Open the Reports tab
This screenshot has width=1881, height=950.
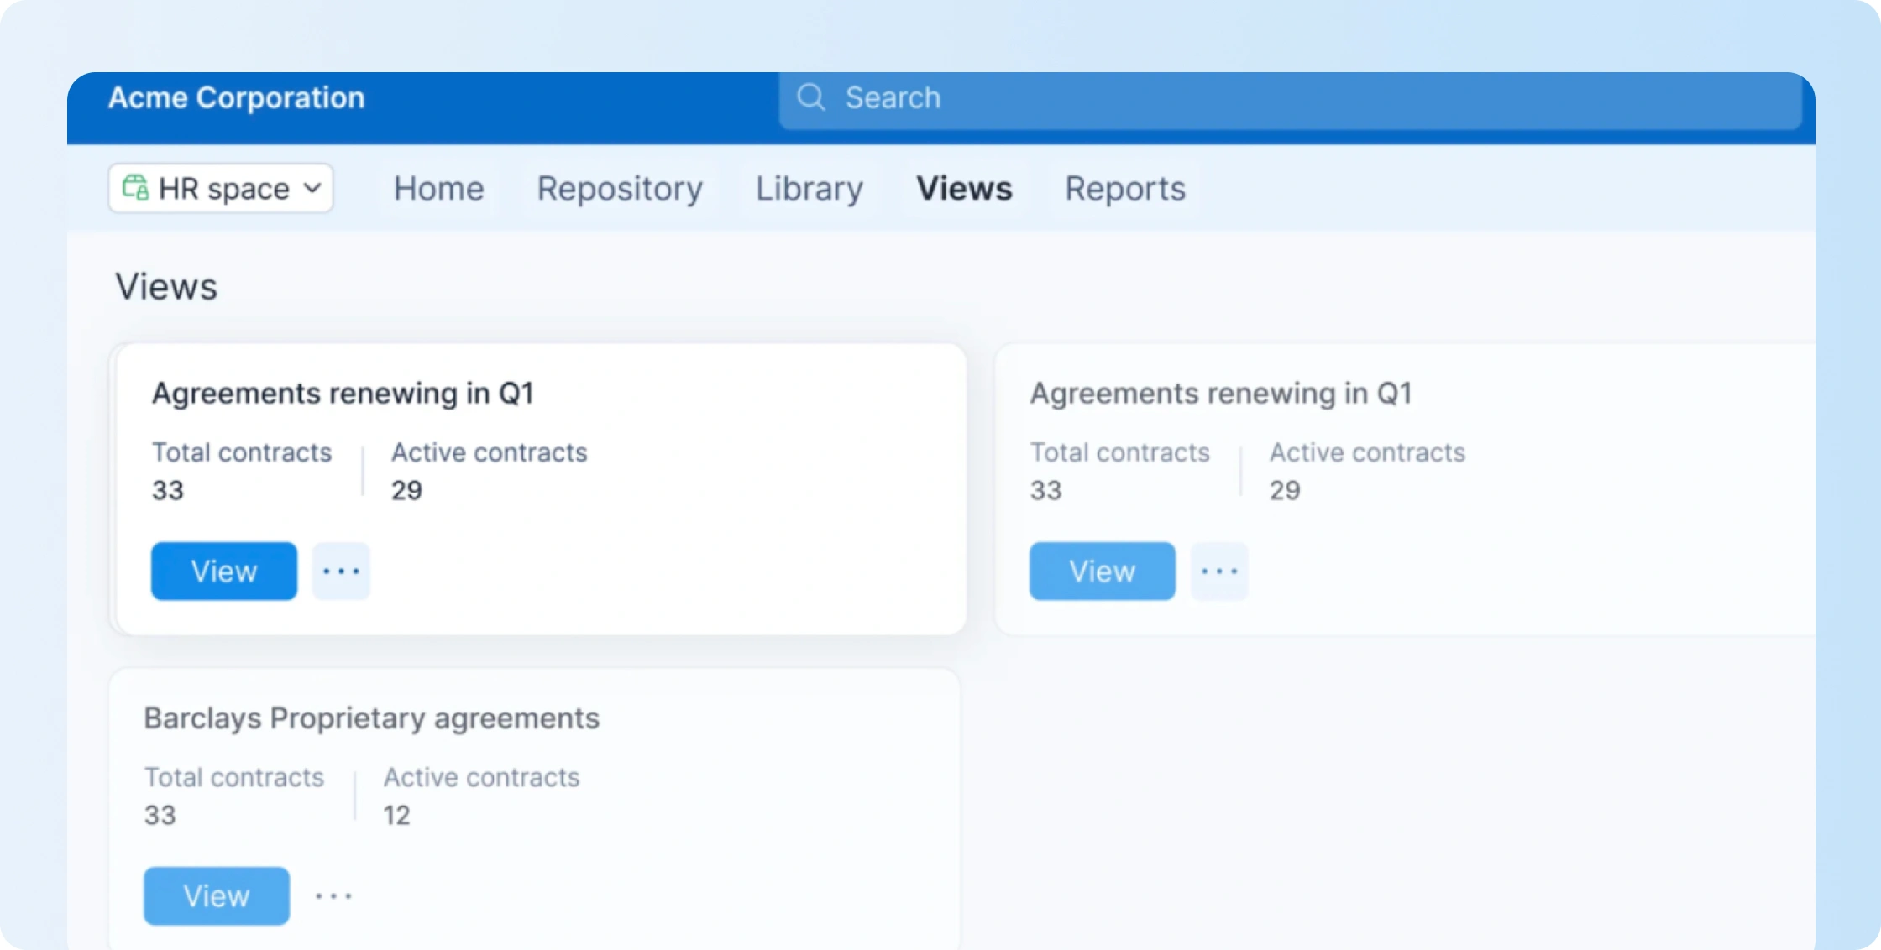tap(1125, 189)
